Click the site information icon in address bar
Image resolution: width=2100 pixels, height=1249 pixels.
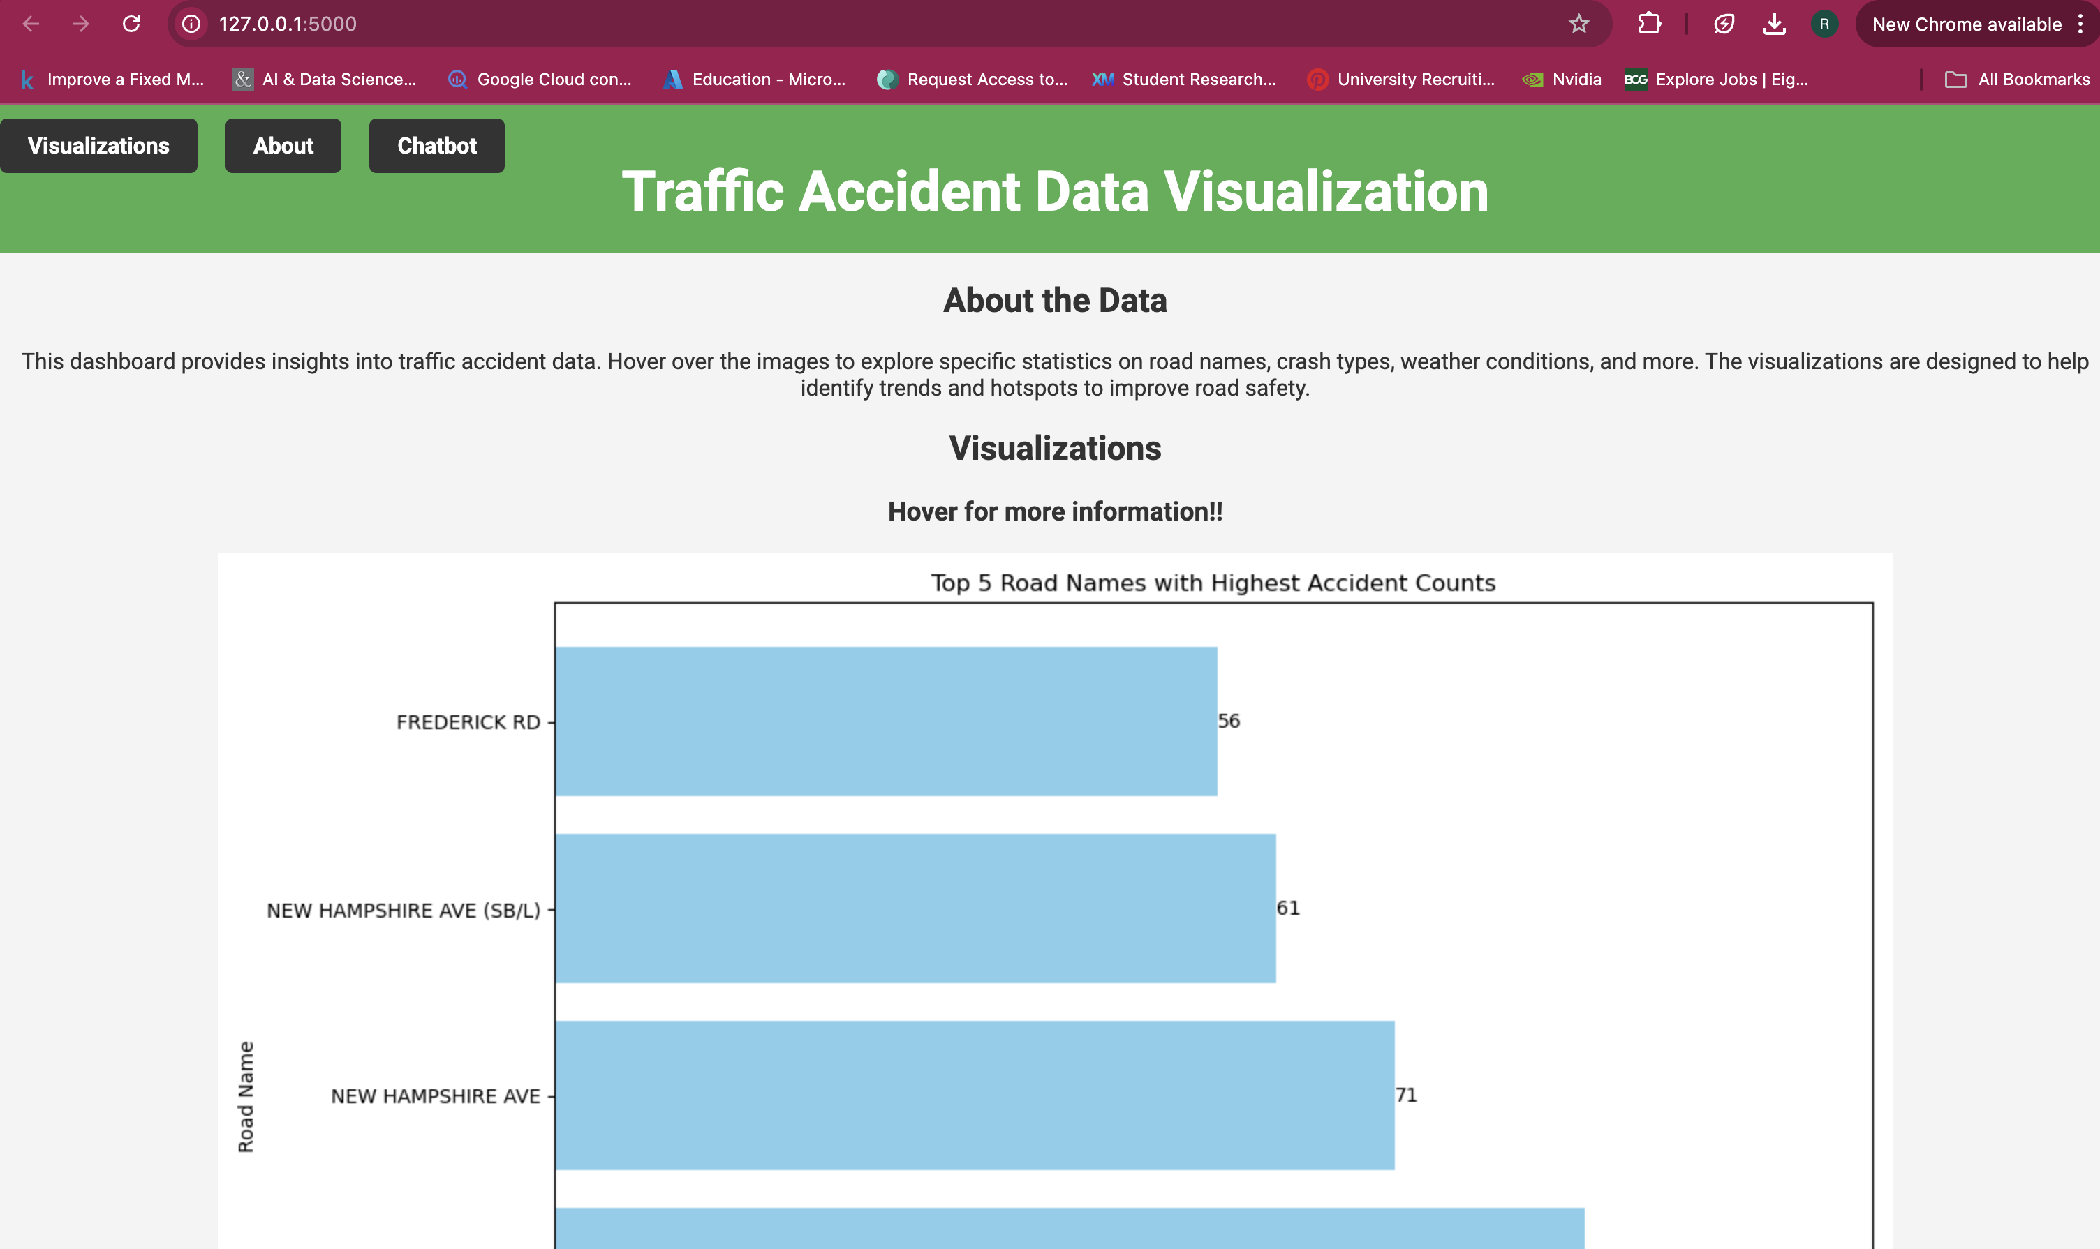point(192,24)
